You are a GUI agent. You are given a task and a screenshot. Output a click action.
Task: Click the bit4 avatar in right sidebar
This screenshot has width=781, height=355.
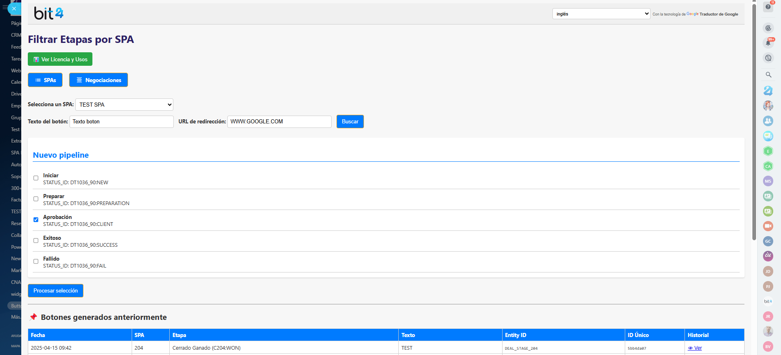768,301
